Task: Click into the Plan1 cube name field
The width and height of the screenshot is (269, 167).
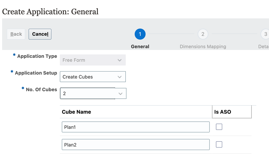Action: (135, 127)
